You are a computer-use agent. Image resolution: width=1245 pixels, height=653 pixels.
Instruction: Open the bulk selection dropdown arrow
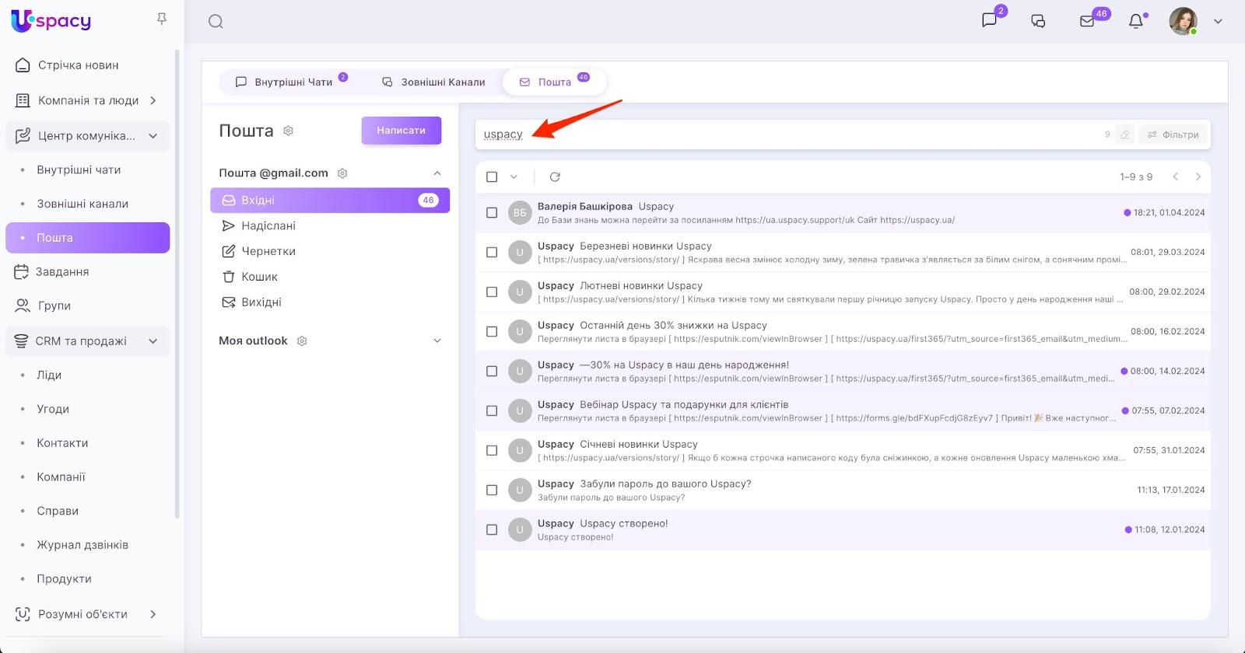pos(514,177)
